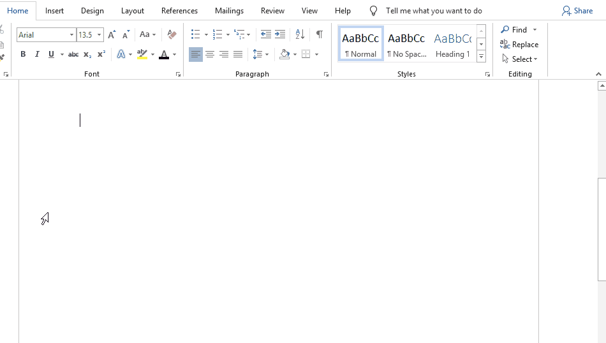Open the font name dropdown
606x343 pixels.
pyautogui.click(x=71, y=35)
